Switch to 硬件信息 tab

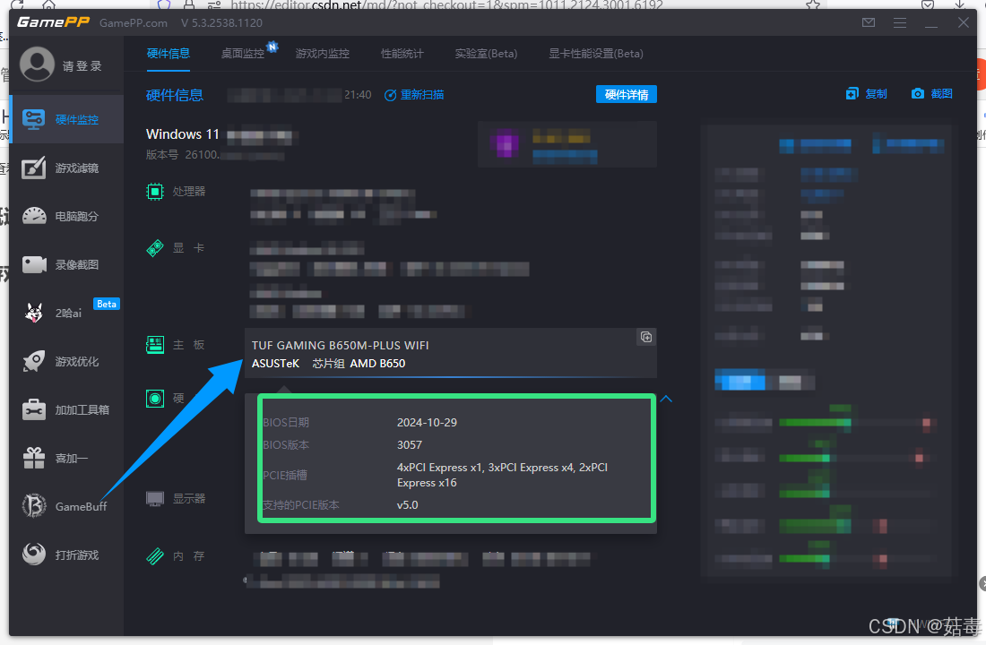168,54
